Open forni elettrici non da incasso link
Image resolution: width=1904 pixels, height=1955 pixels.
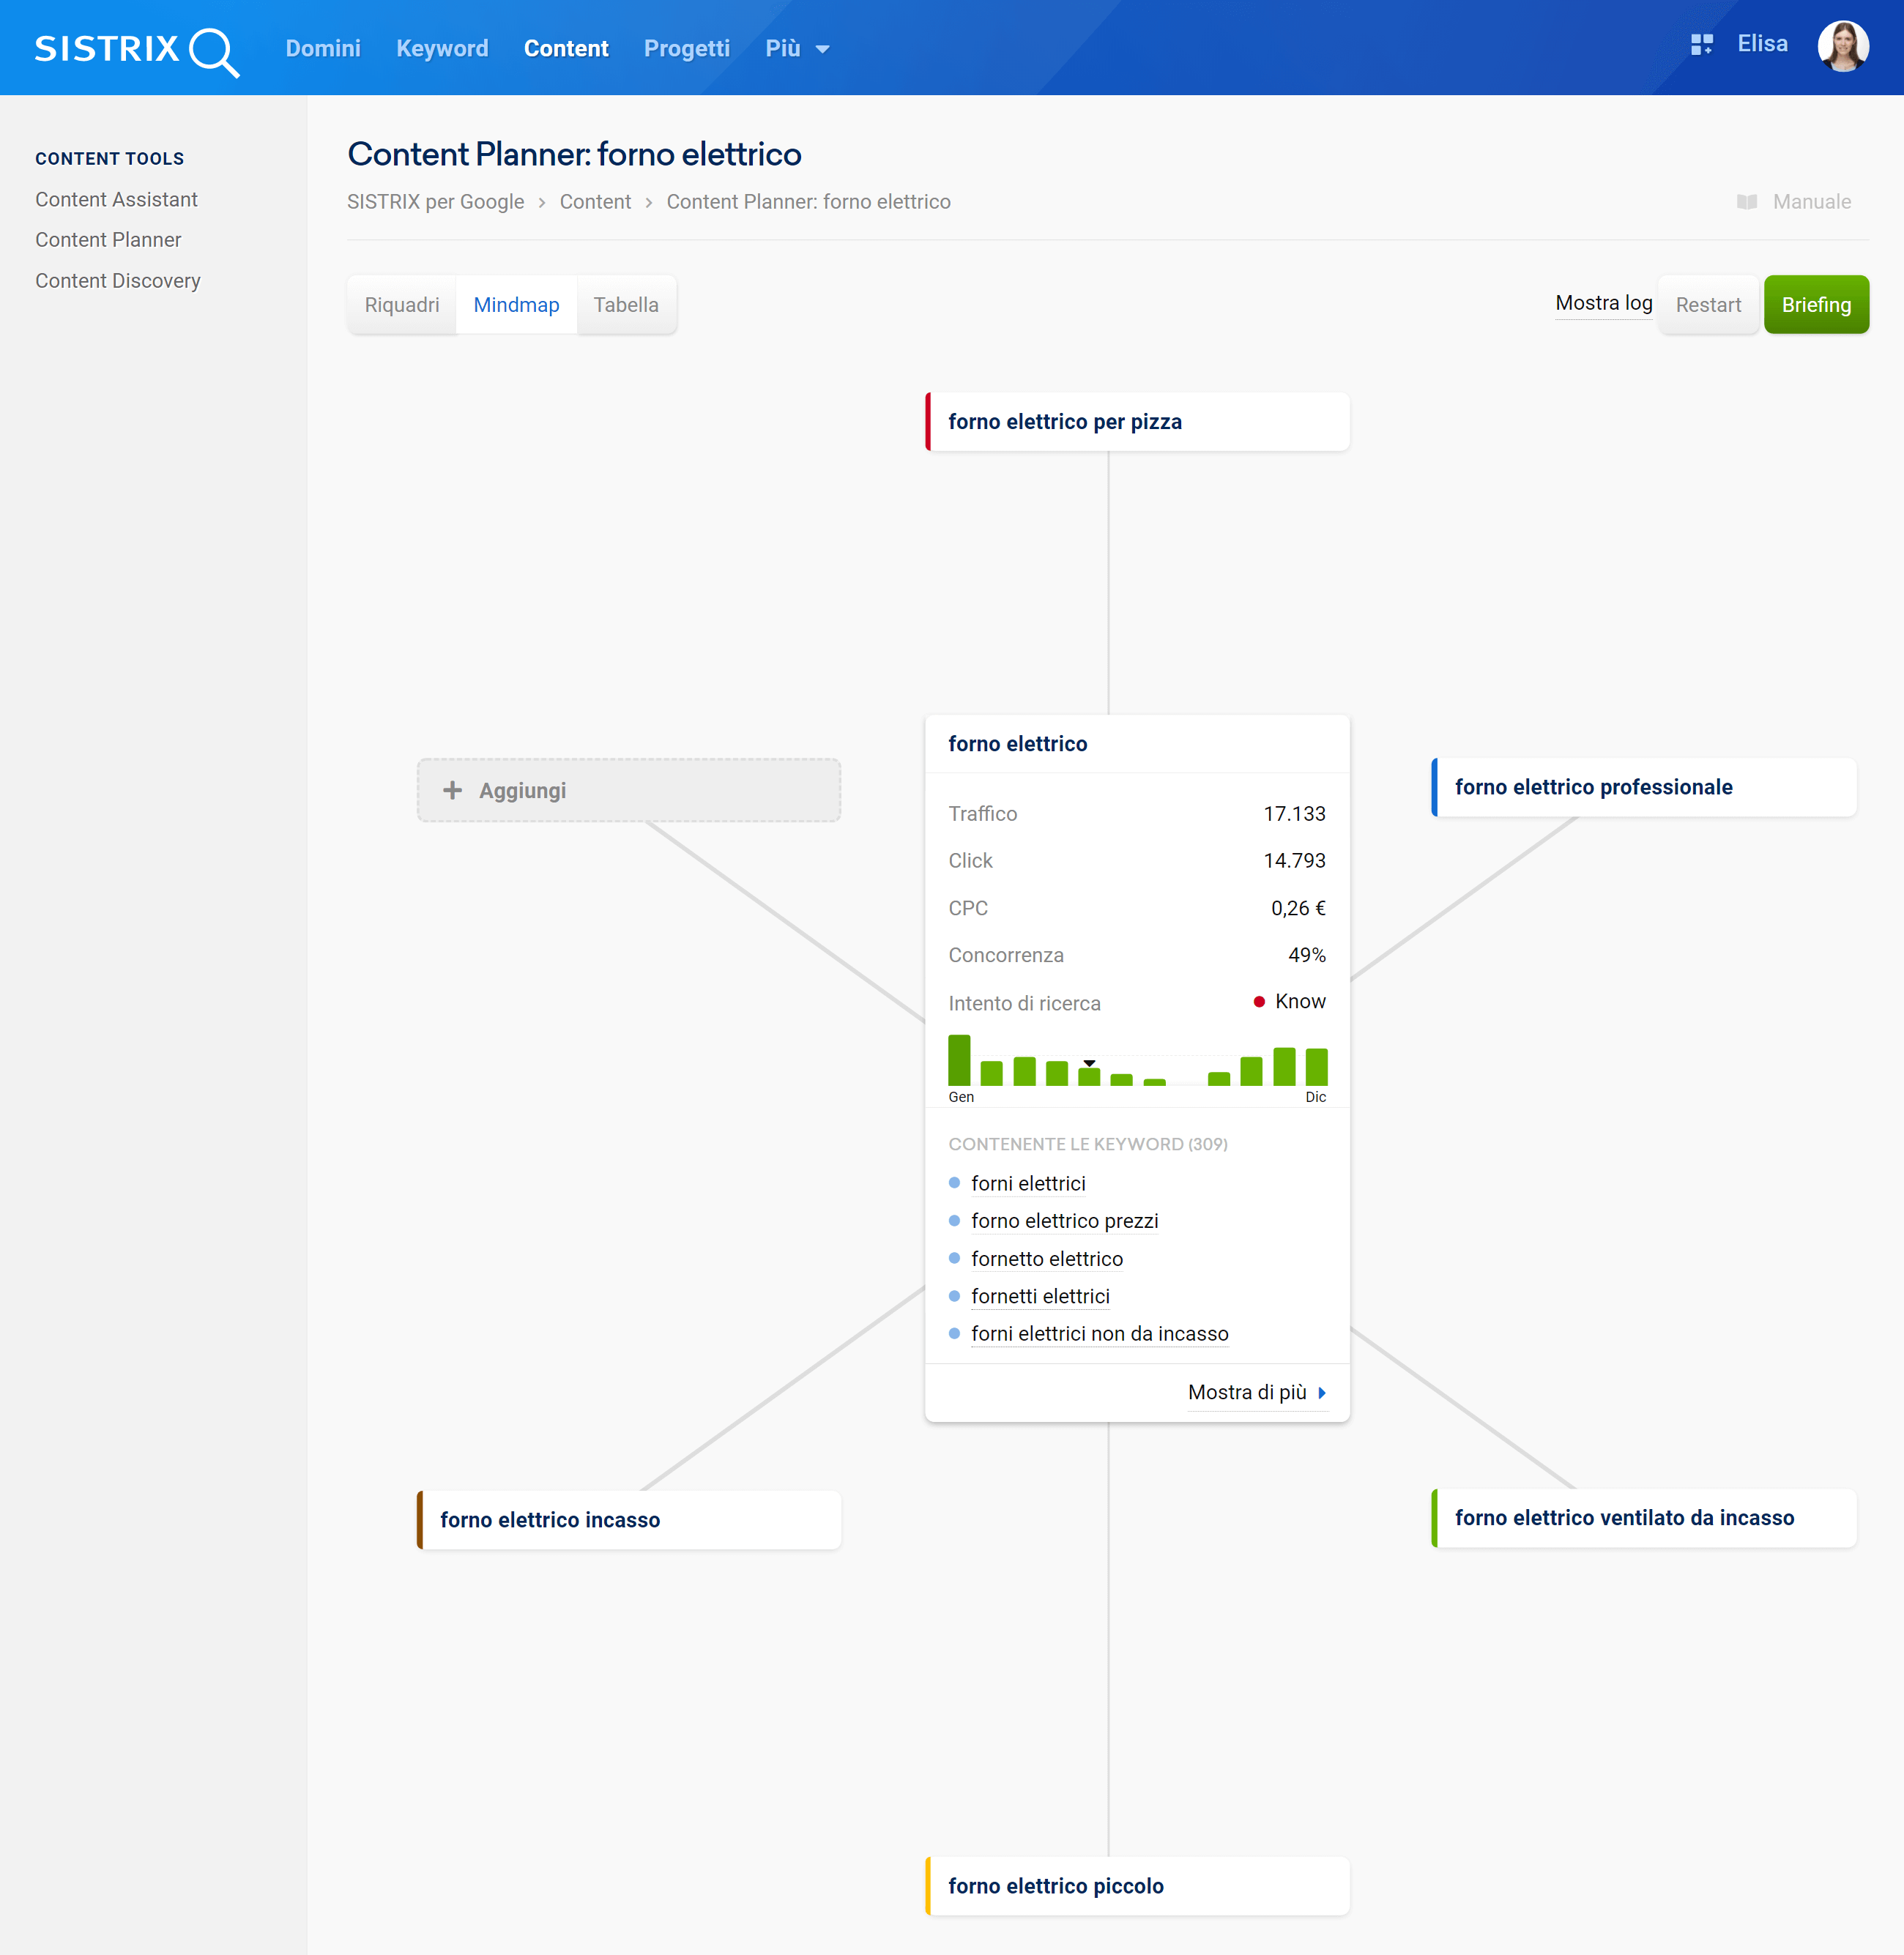tap(1099, 1334)
